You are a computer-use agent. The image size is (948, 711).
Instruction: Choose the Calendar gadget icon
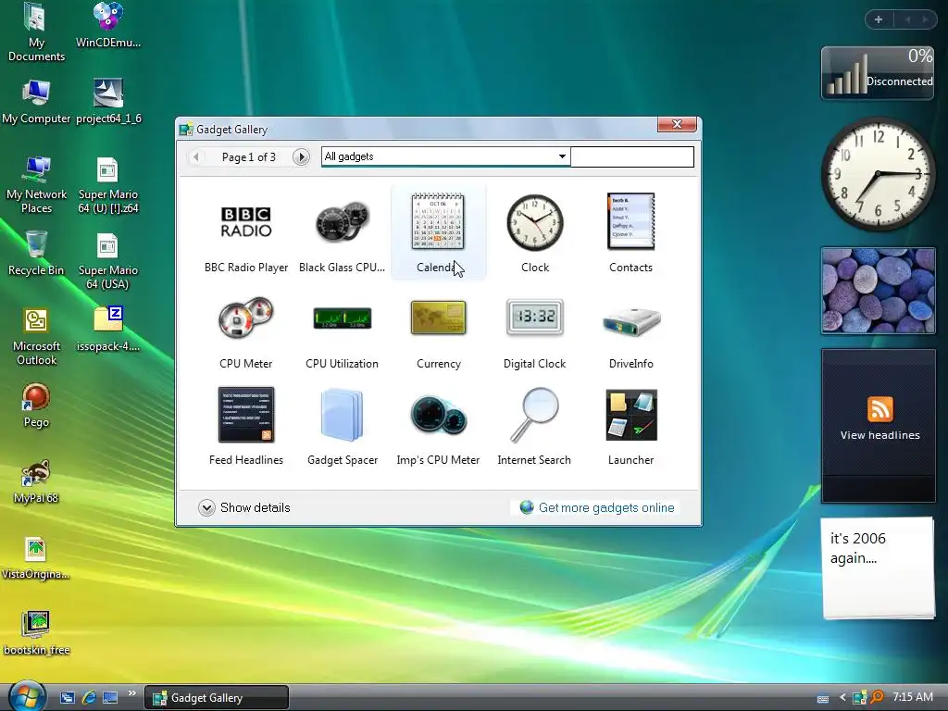pos(438,233)
